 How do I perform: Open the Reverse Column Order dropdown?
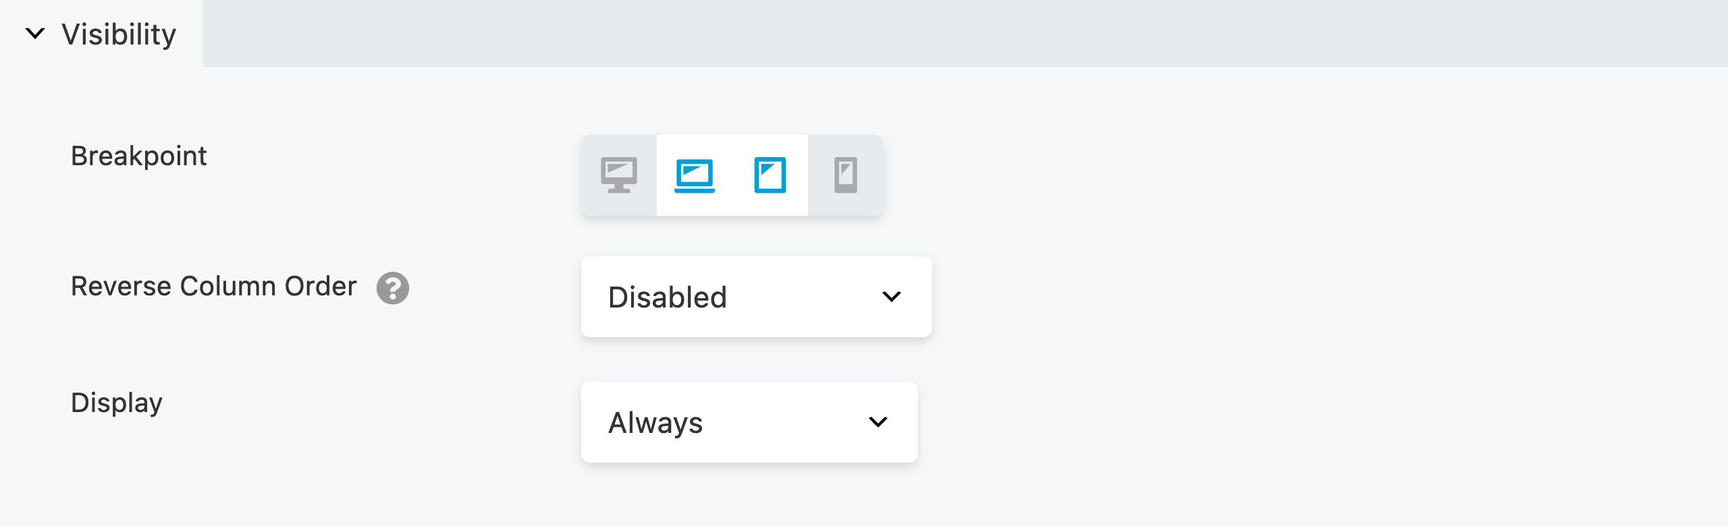755,296
